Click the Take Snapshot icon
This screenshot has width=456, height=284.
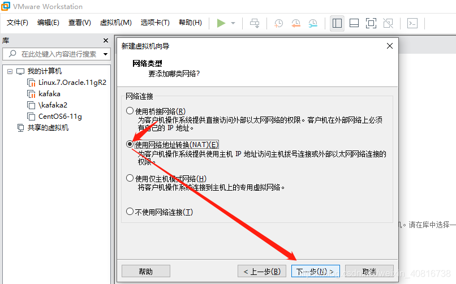coord(278,23)
